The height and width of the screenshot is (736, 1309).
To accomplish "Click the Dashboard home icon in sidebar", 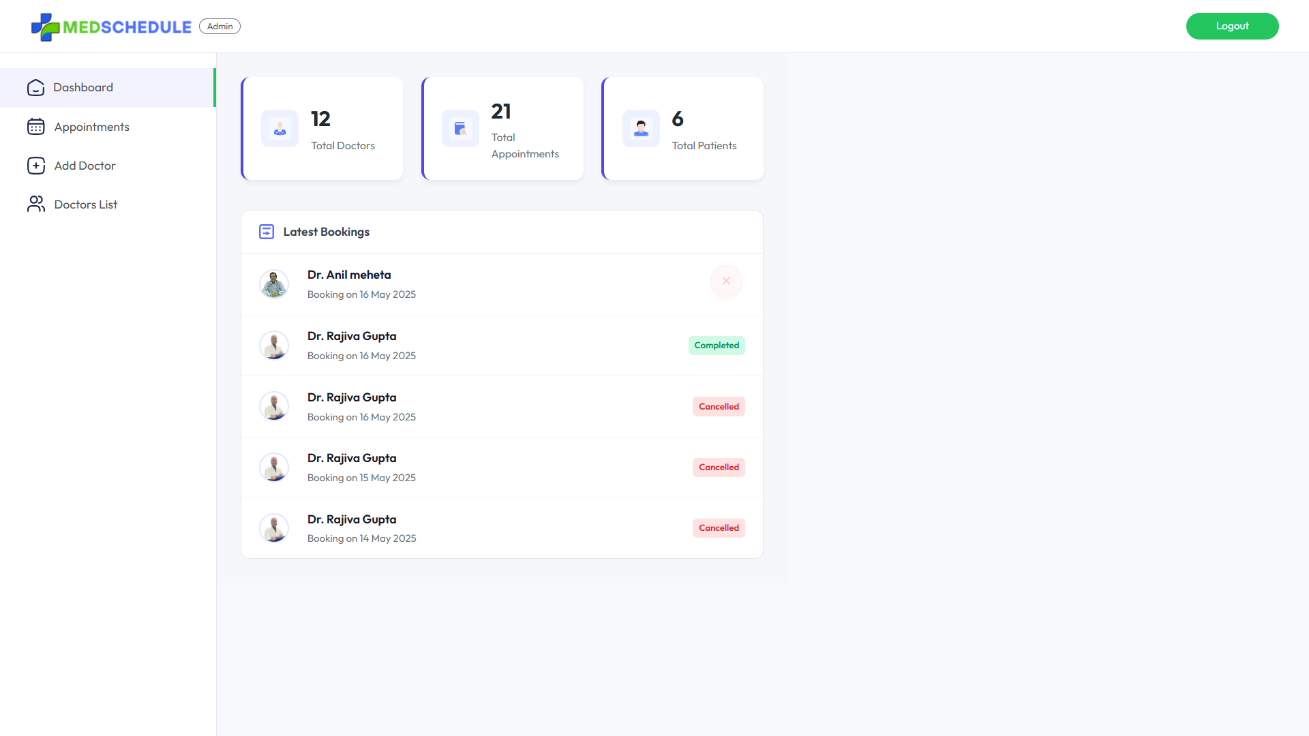I will click(35, 88).
